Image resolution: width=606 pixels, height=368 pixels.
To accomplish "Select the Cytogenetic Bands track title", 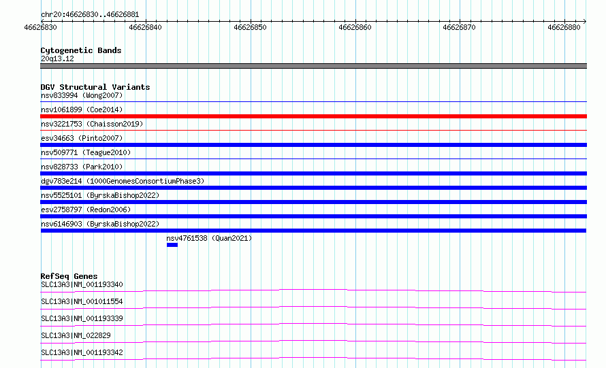I will click(81, 50).
